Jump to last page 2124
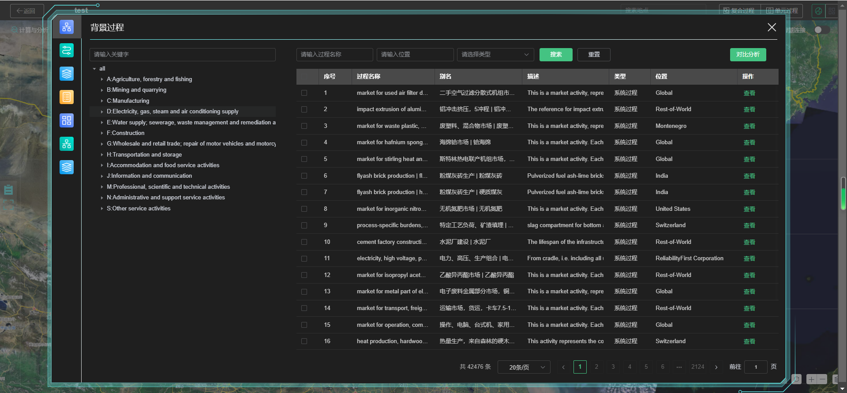The height and width of the screenshot is (393, 847). (x=698, y=367)
